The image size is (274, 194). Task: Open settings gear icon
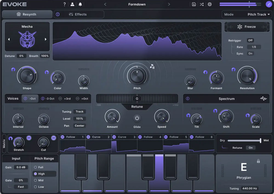[x=210, y=4]
